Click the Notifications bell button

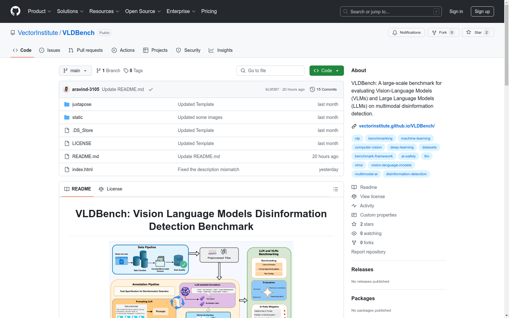point(407,32)
